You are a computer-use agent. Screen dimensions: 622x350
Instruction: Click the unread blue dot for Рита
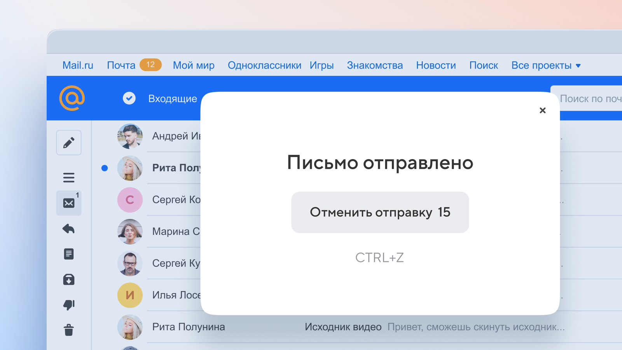[105, 168]
